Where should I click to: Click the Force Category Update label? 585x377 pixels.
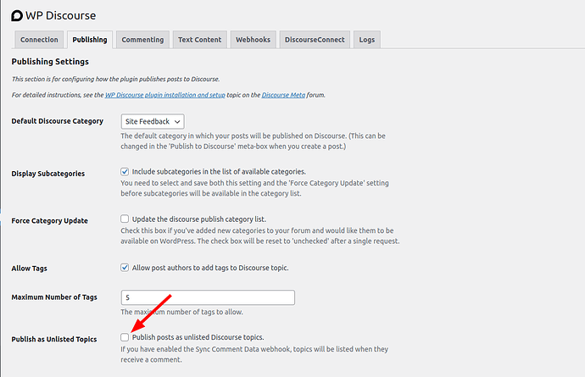pos(50,221)
